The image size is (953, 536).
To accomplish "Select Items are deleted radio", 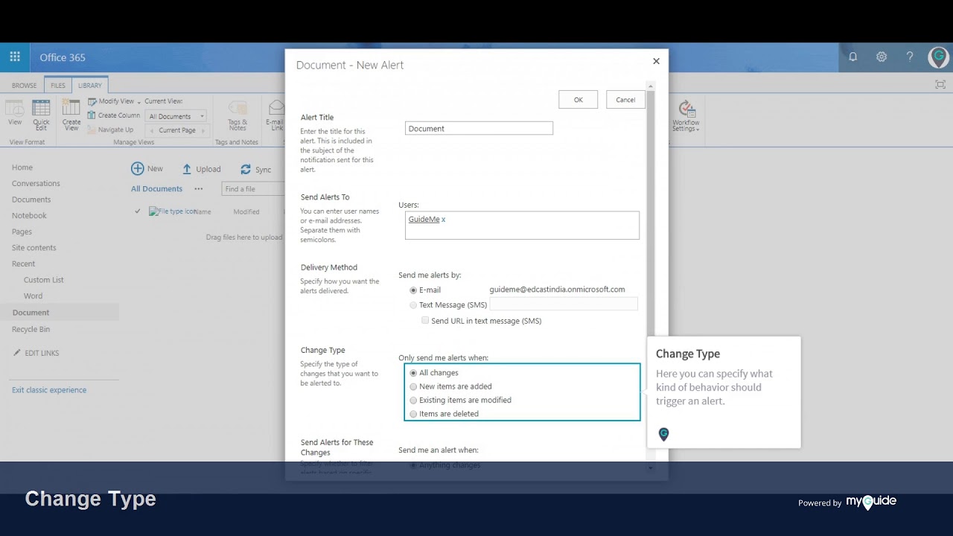I will (413, 414).
